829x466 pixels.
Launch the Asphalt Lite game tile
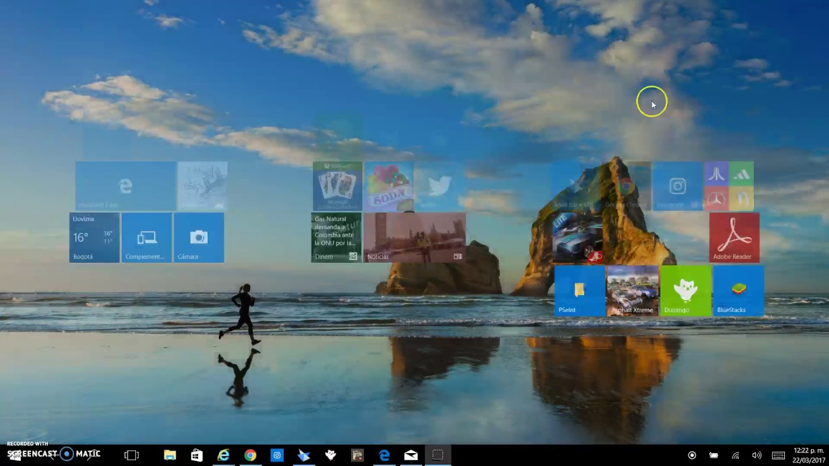(x=578, y=238)
